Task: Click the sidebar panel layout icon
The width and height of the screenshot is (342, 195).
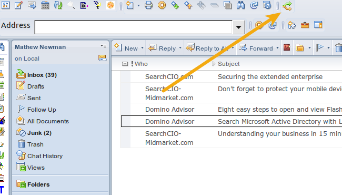Action: coord(318,25)
